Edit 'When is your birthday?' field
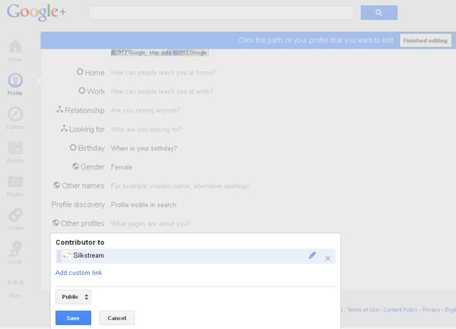The width and height of the screenshot is (456, 329). click(144, 148)
